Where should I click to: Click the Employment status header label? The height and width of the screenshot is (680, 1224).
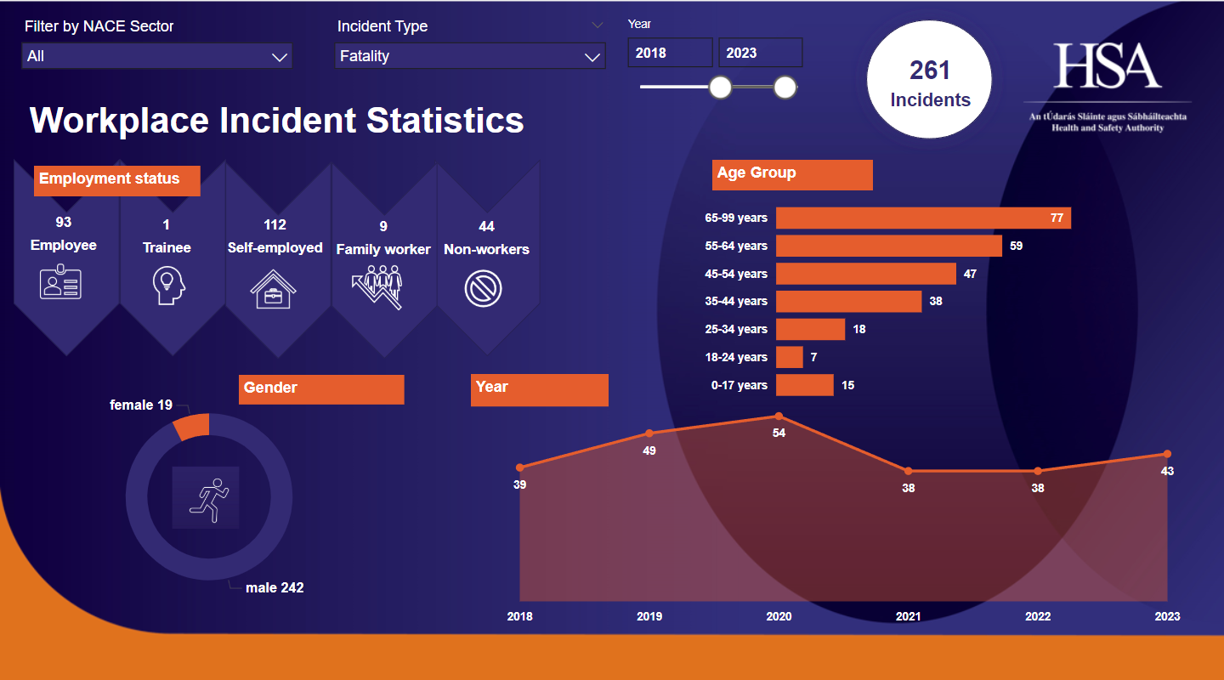pos(117,180)
